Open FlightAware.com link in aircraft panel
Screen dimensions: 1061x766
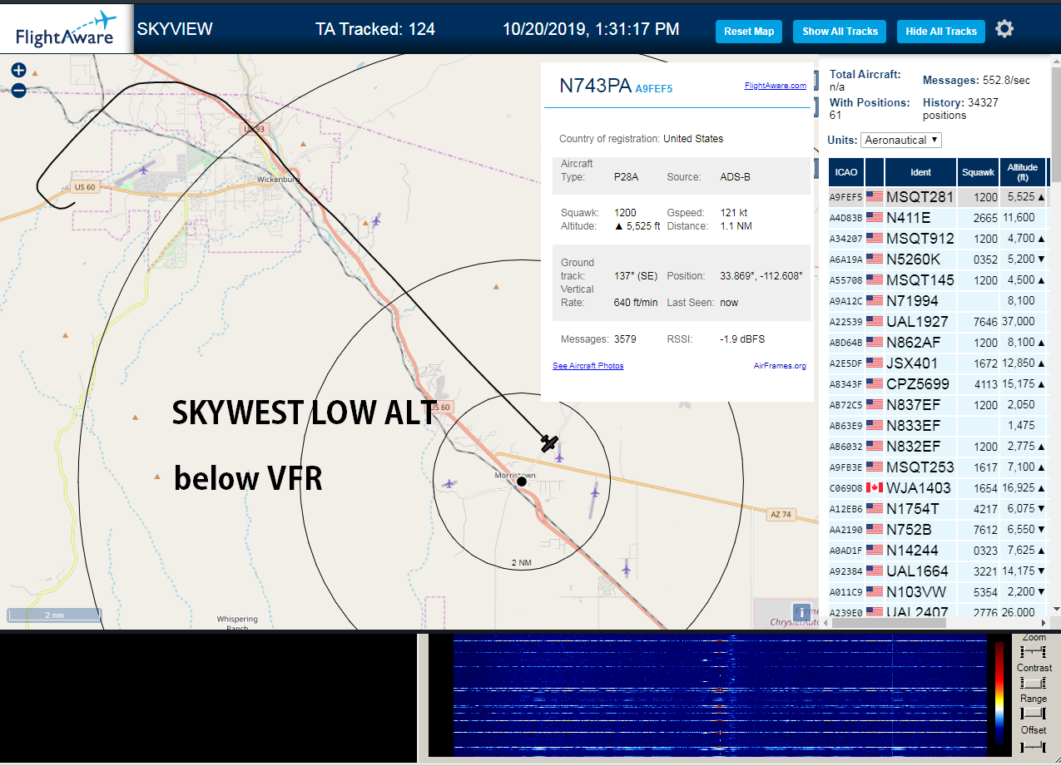coord(775,86)
